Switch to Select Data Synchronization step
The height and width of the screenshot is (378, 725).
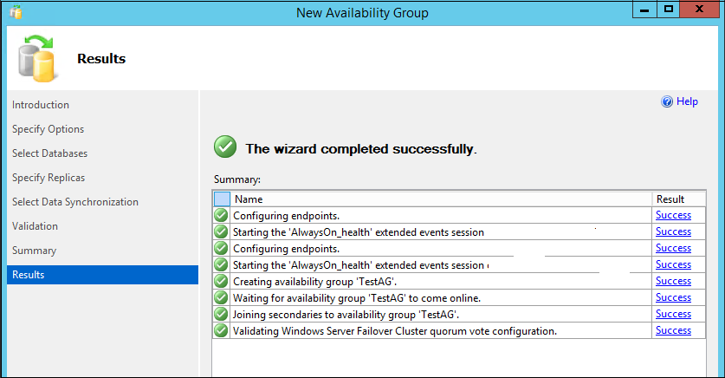coord(75,202)
